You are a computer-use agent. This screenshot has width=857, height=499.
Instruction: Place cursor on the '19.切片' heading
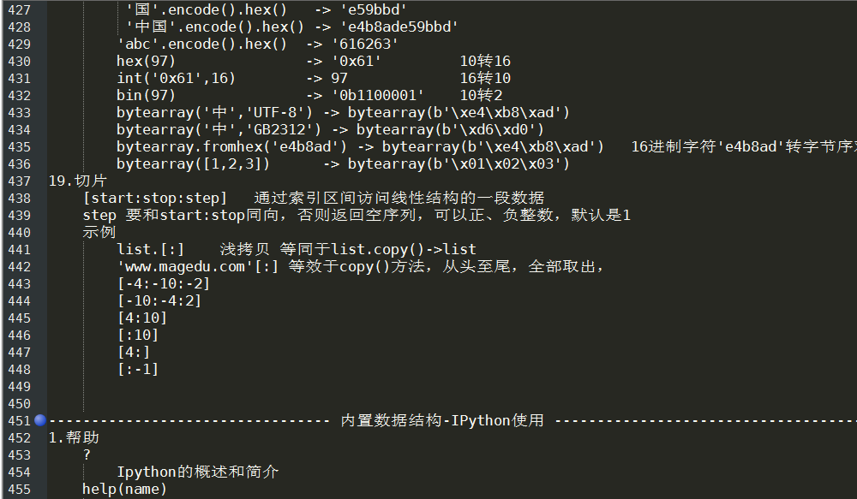(x=78, y=181)
